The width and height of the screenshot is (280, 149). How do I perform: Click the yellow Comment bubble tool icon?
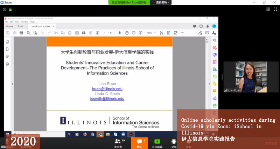click(215, 91)
